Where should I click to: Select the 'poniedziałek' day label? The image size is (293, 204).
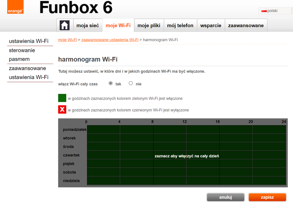coord(75,129)
